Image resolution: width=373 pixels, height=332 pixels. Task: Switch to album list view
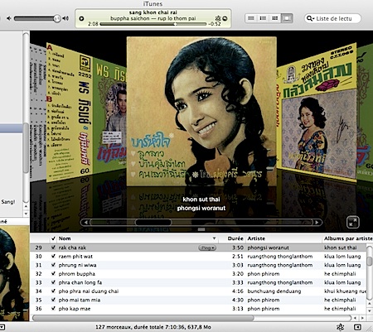[x=263, y=18]
